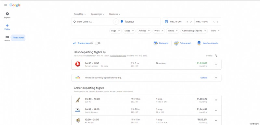Click the Flights label in sidebar
Viewport: 260px width, 125px height.
point(7,29)
